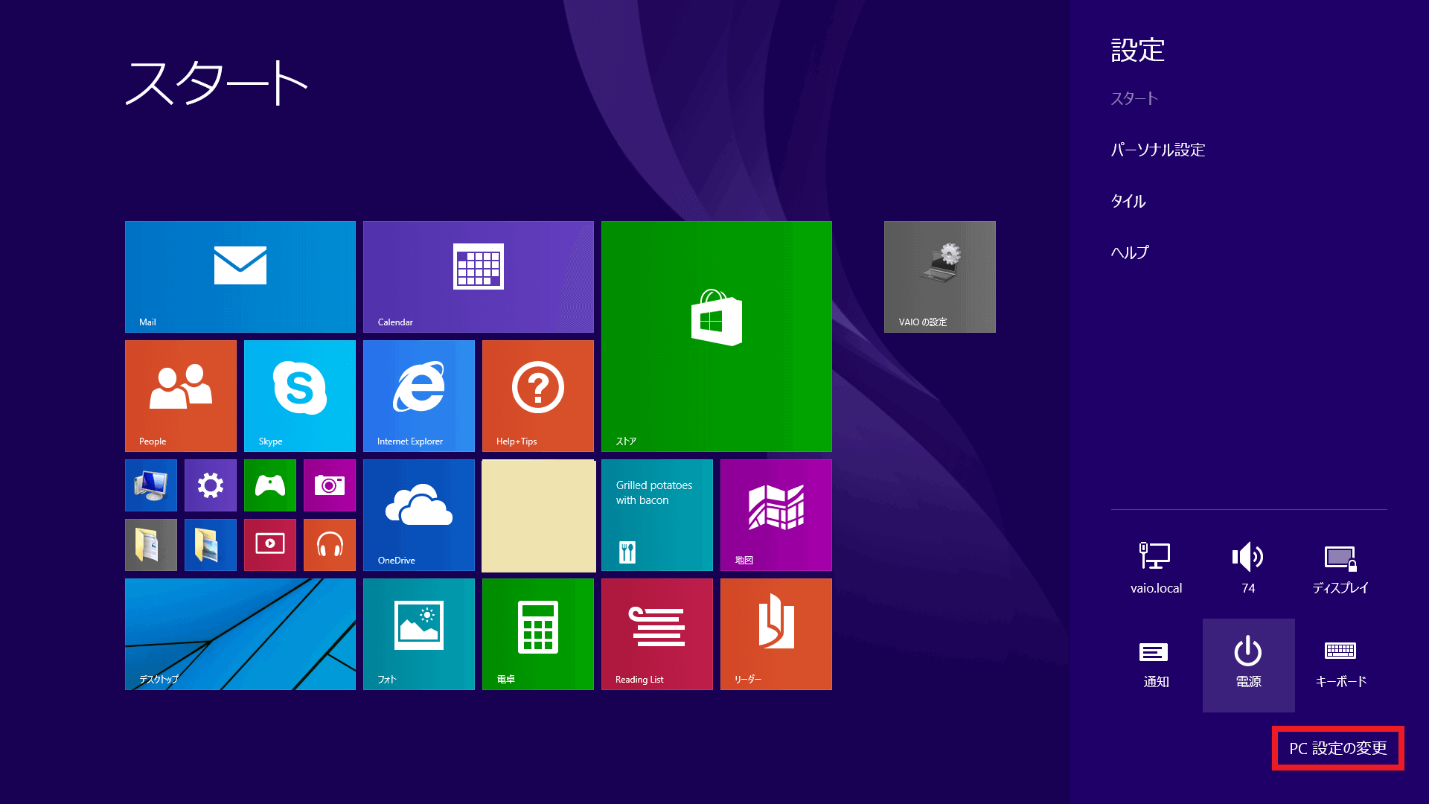Open the OneDrive tile
The height and width of the screenshot is (804, 1429).
point(419,515)
